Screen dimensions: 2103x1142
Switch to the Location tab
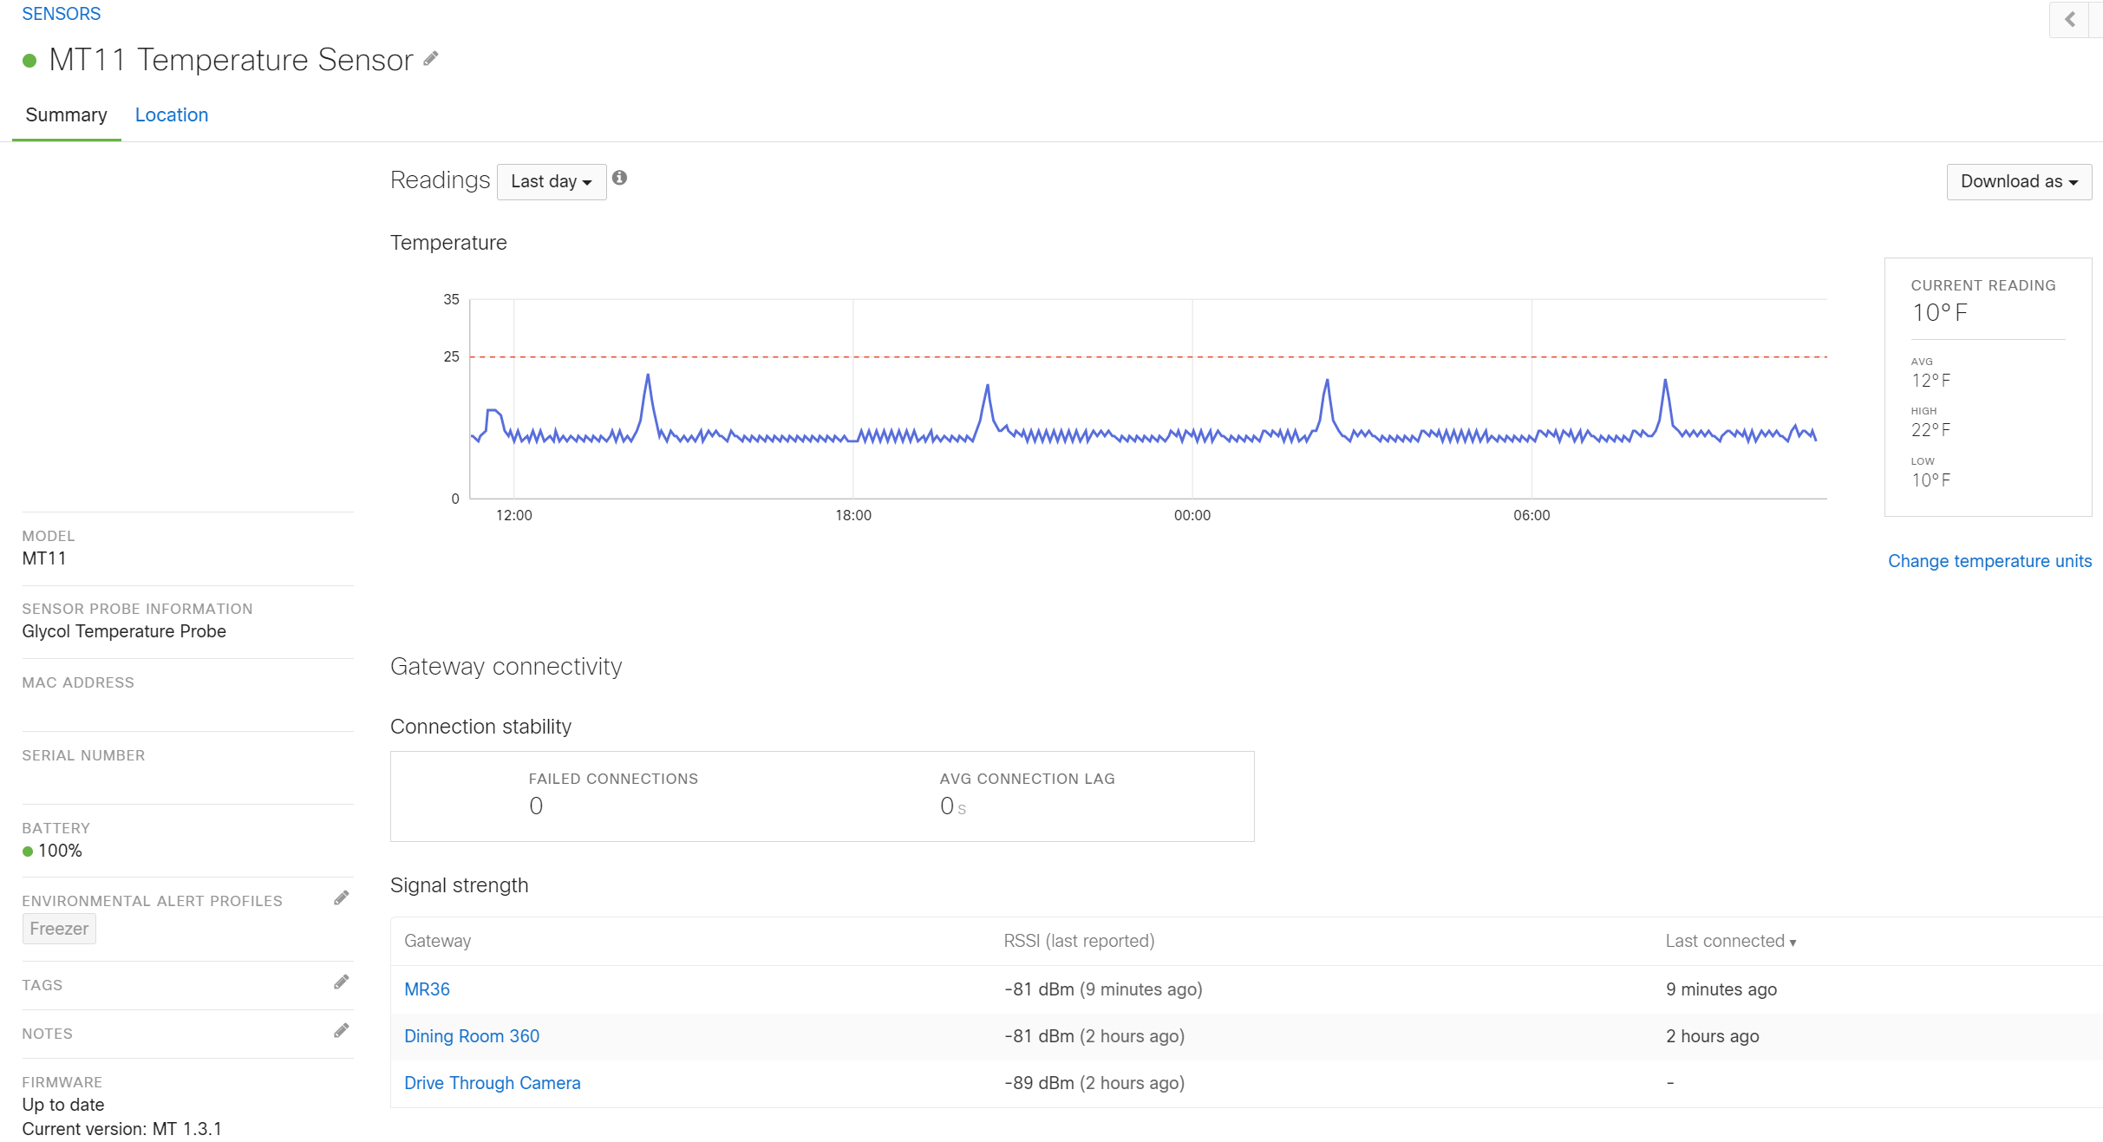click(171, 114)
